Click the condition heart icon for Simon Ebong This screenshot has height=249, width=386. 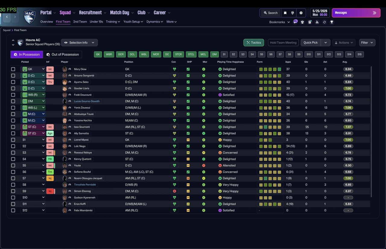174,191
